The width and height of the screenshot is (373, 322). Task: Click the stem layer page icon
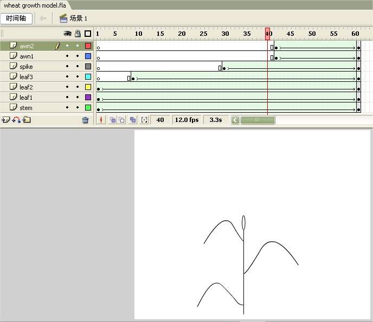click(x=14, y=107)
